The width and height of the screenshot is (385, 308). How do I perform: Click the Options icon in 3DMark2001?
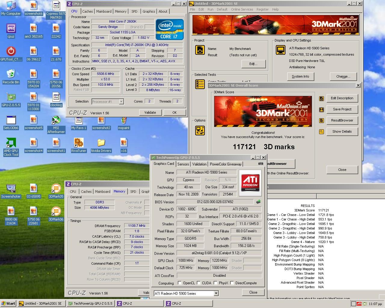(200, 131)
